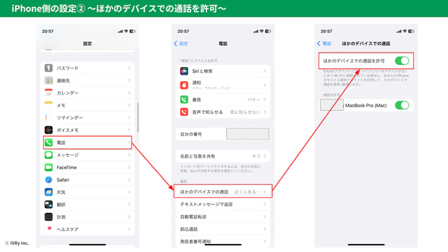Open the 名前と写真を共有 chevron
This screenshot has width=448, height=252.
click(x=264, y=156)
